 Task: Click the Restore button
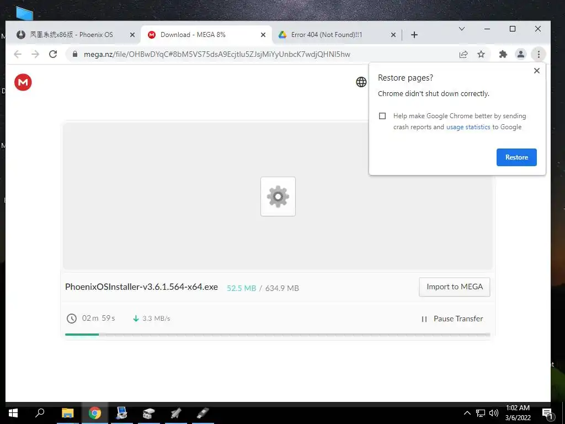pyautogui.click(x=516, y=157)
